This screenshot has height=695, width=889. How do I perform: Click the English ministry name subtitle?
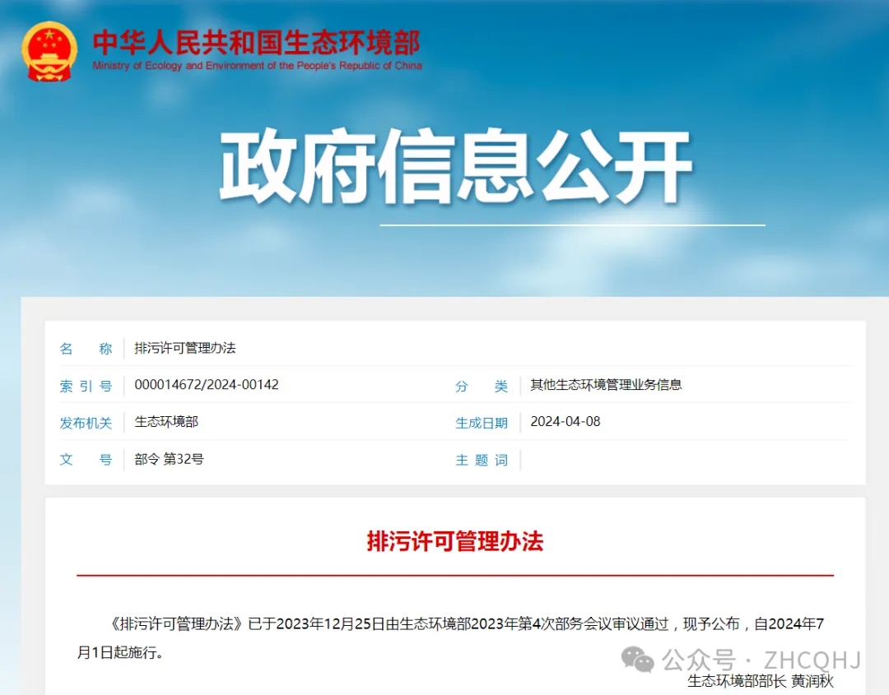point(257,66)
